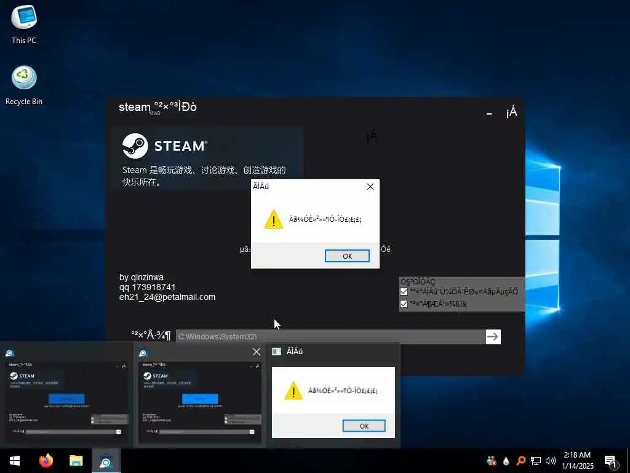
Task: Open File Explorer from the taskbar
Action: pyautogui.click(x=76, y=461)
